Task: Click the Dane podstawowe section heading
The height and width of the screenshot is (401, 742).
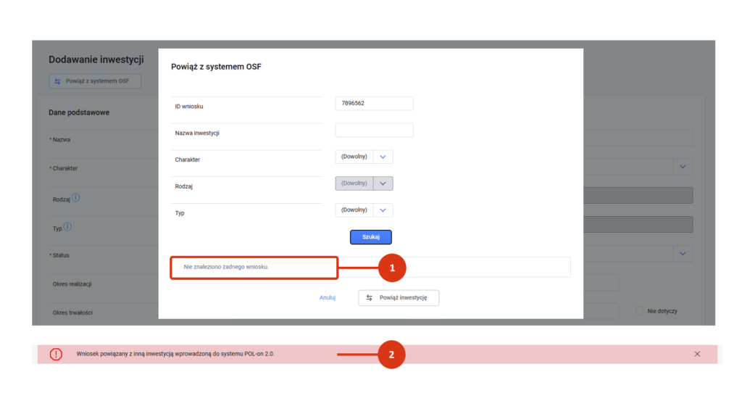Action: 79,112
